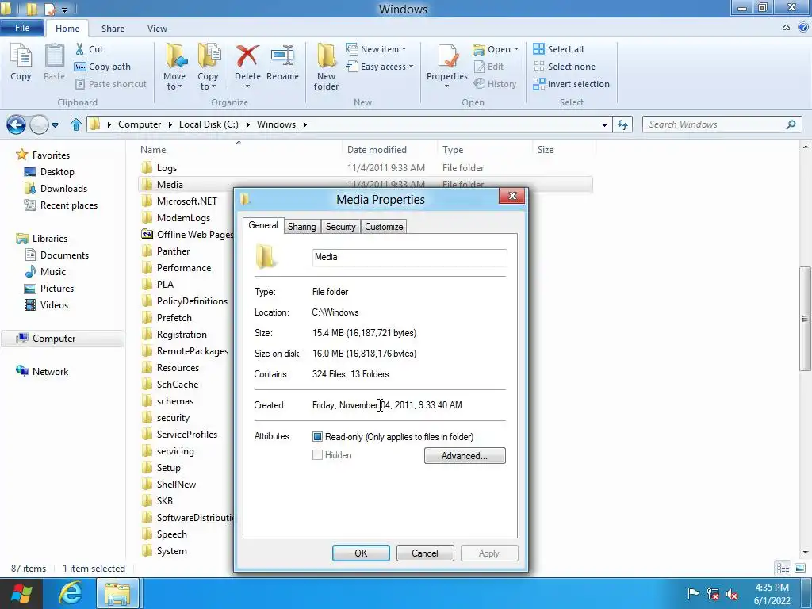Click Cancel in Media Properties
812x609 pixels.
pos(425,553)
